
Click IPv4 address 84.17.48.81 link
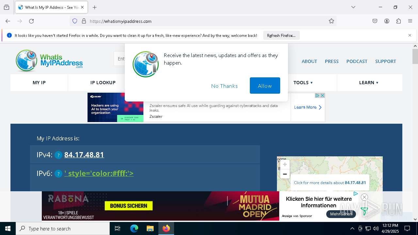point(84,155)
